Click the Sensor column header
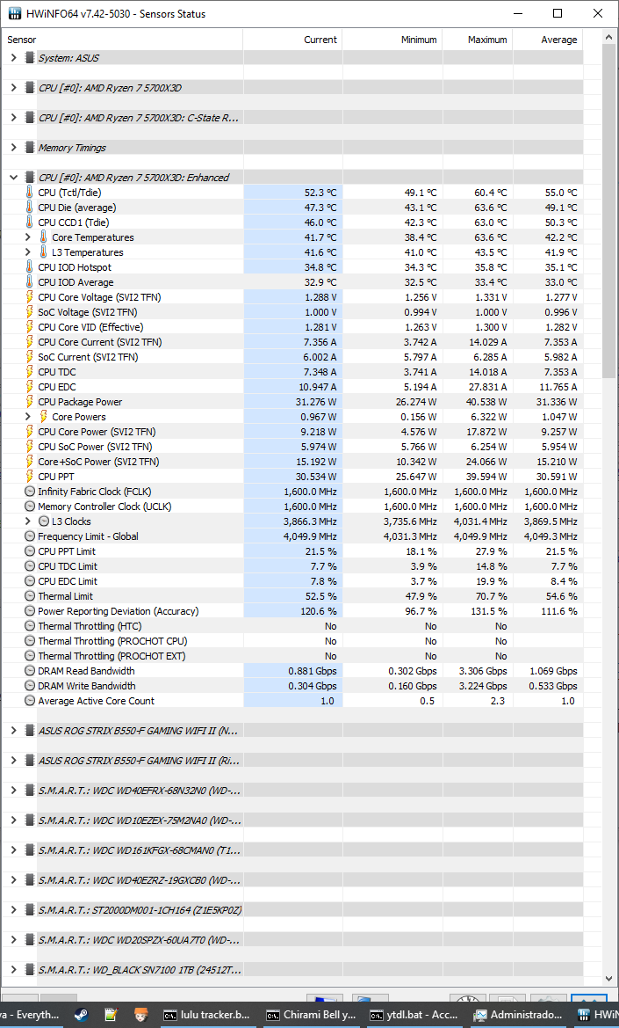The height and width of the screenshot is (1028, 619). click(x=122, y=40)
